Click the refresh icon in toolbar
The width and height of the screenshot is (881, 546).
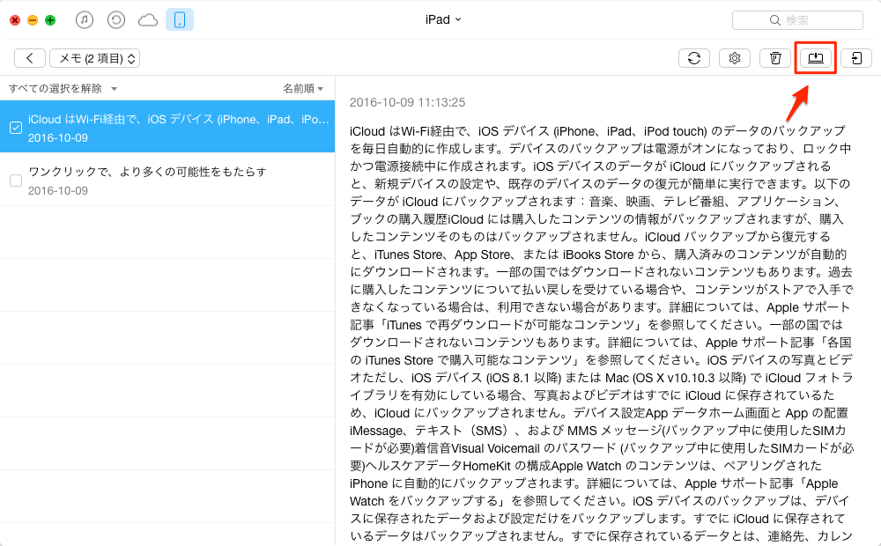pyautogui.click(x=694, y=58)
